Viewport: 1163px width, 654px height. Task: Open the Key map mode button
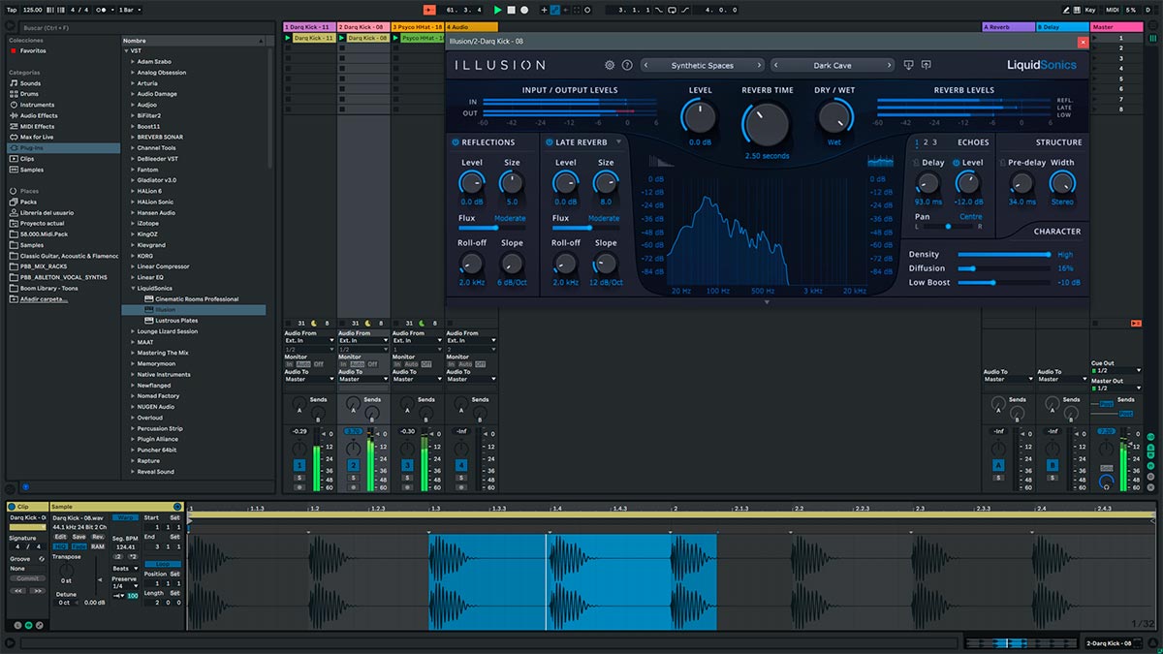tap(1090, 10)
